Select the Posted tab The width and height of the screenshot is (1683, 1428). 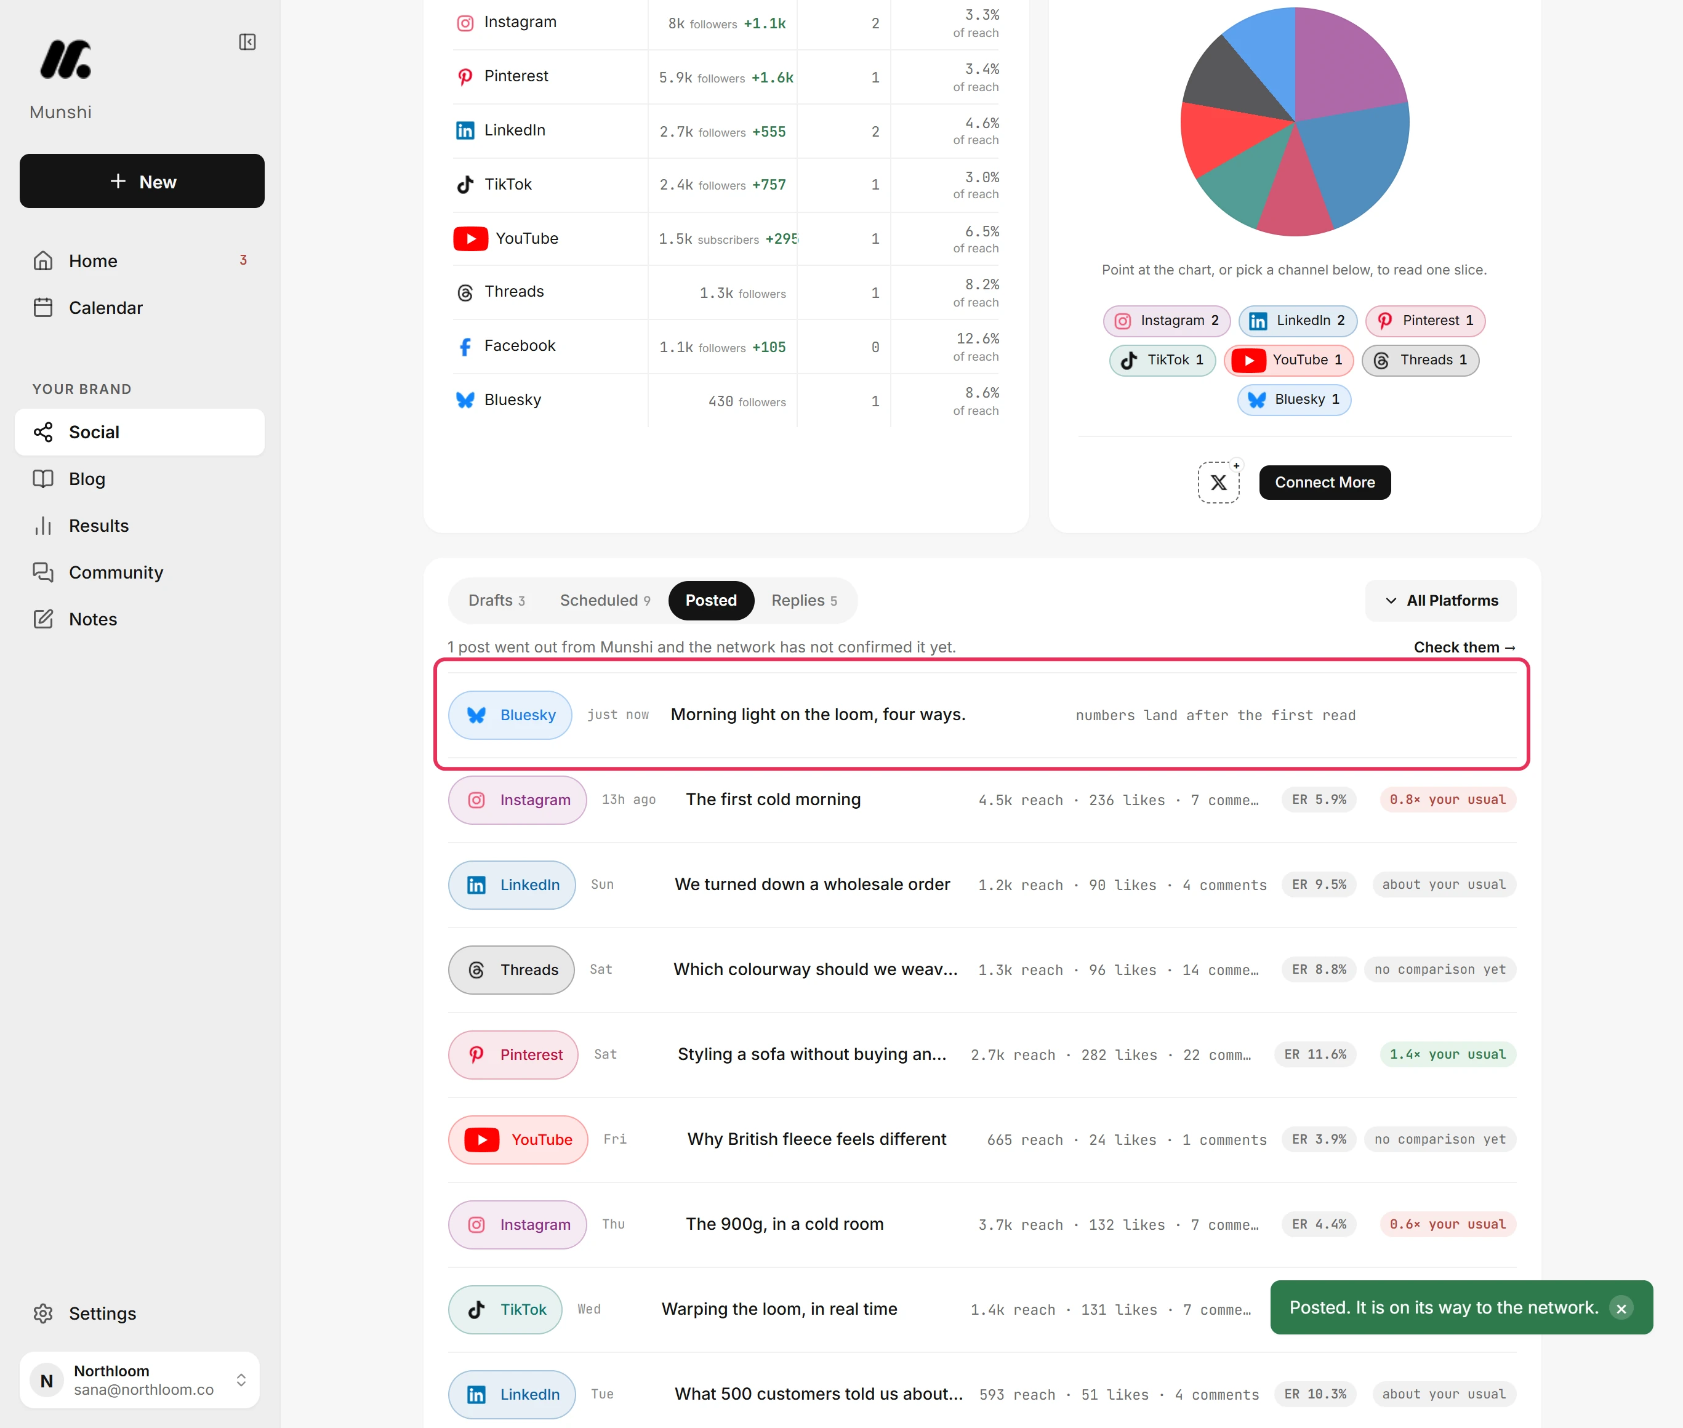pos(711,601)
